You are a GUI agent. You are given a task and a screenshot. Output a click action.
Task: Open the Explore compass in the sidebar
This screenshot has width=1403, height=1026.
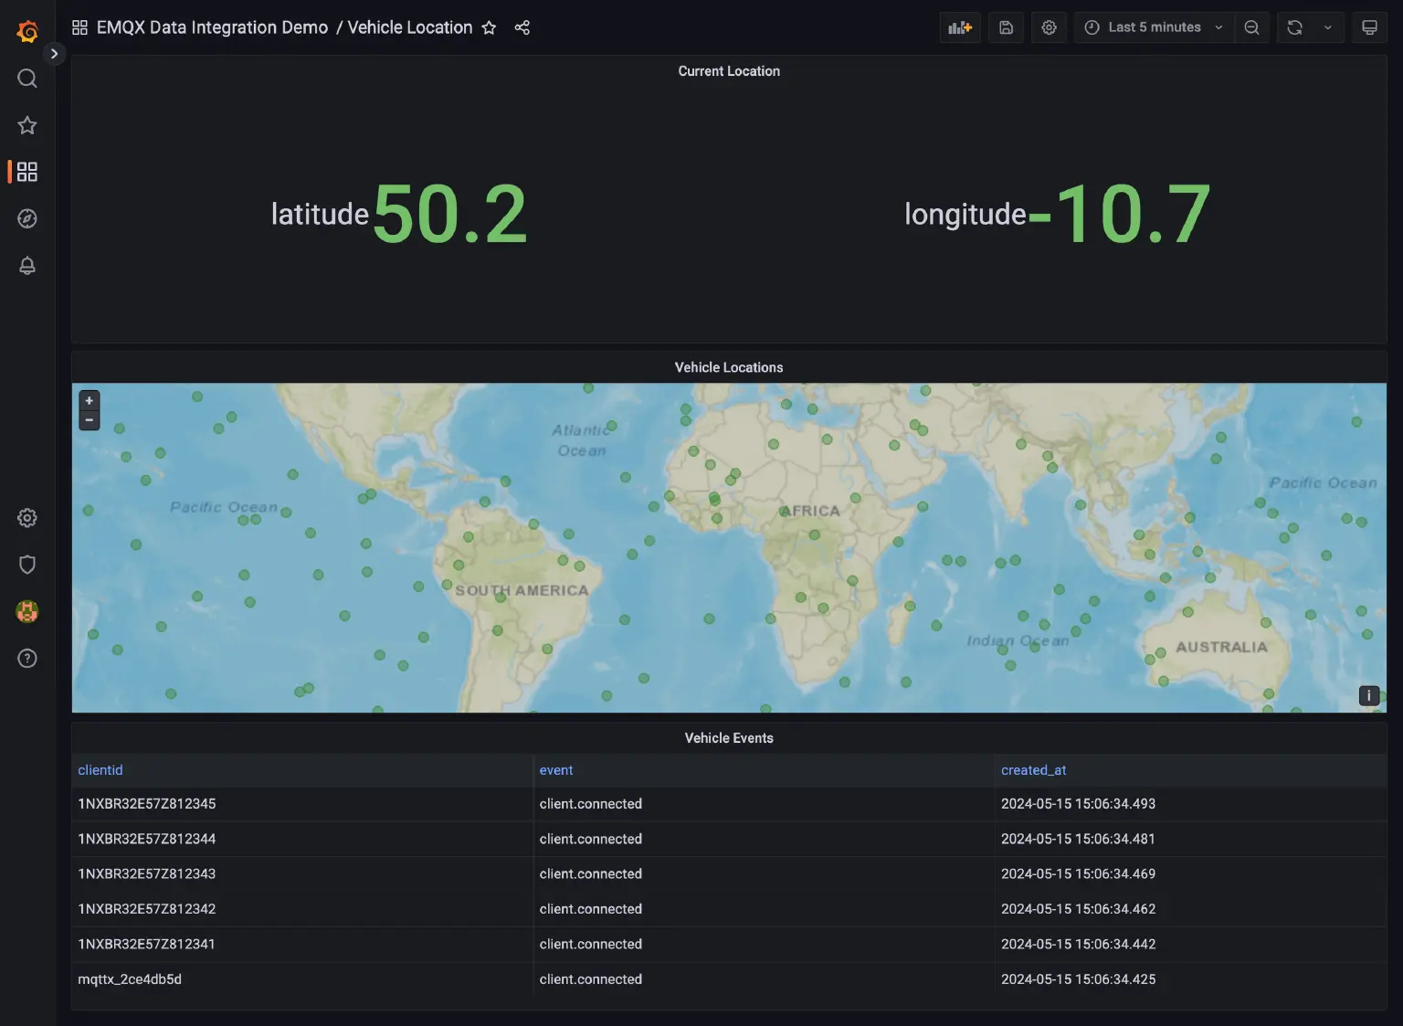coord(26,218)
